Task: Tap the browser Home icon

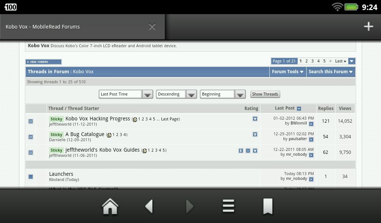Action: pyautogui.click(x=110, y=207)
